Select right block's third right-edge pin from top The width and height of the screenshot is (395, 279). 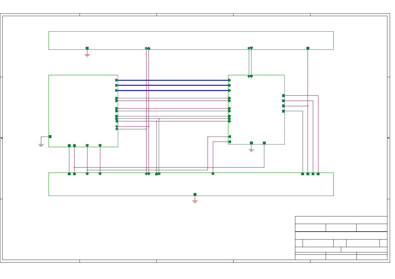pyautogui.click(x=283, y=106)
